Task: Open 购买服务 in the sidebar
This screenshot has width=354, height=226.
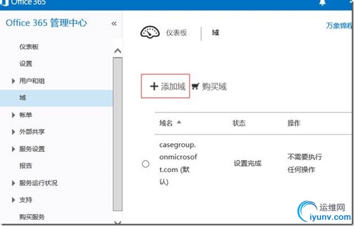Action: pyautogui.click(x=32, y=217)
